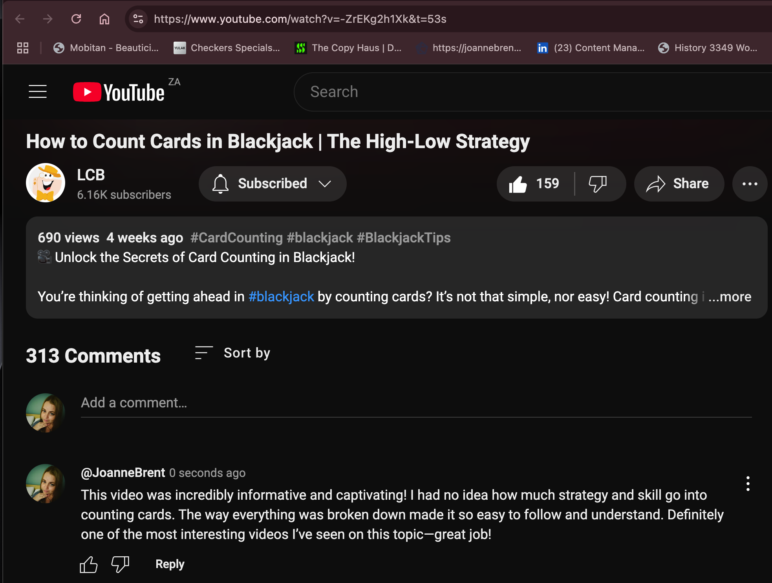Click the #CardCounting hashtag
This screenshot has height=583, width=772.
point(236,238)
